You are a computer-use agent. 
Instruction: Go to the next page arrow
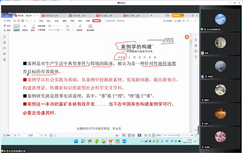tap(41, 135)
